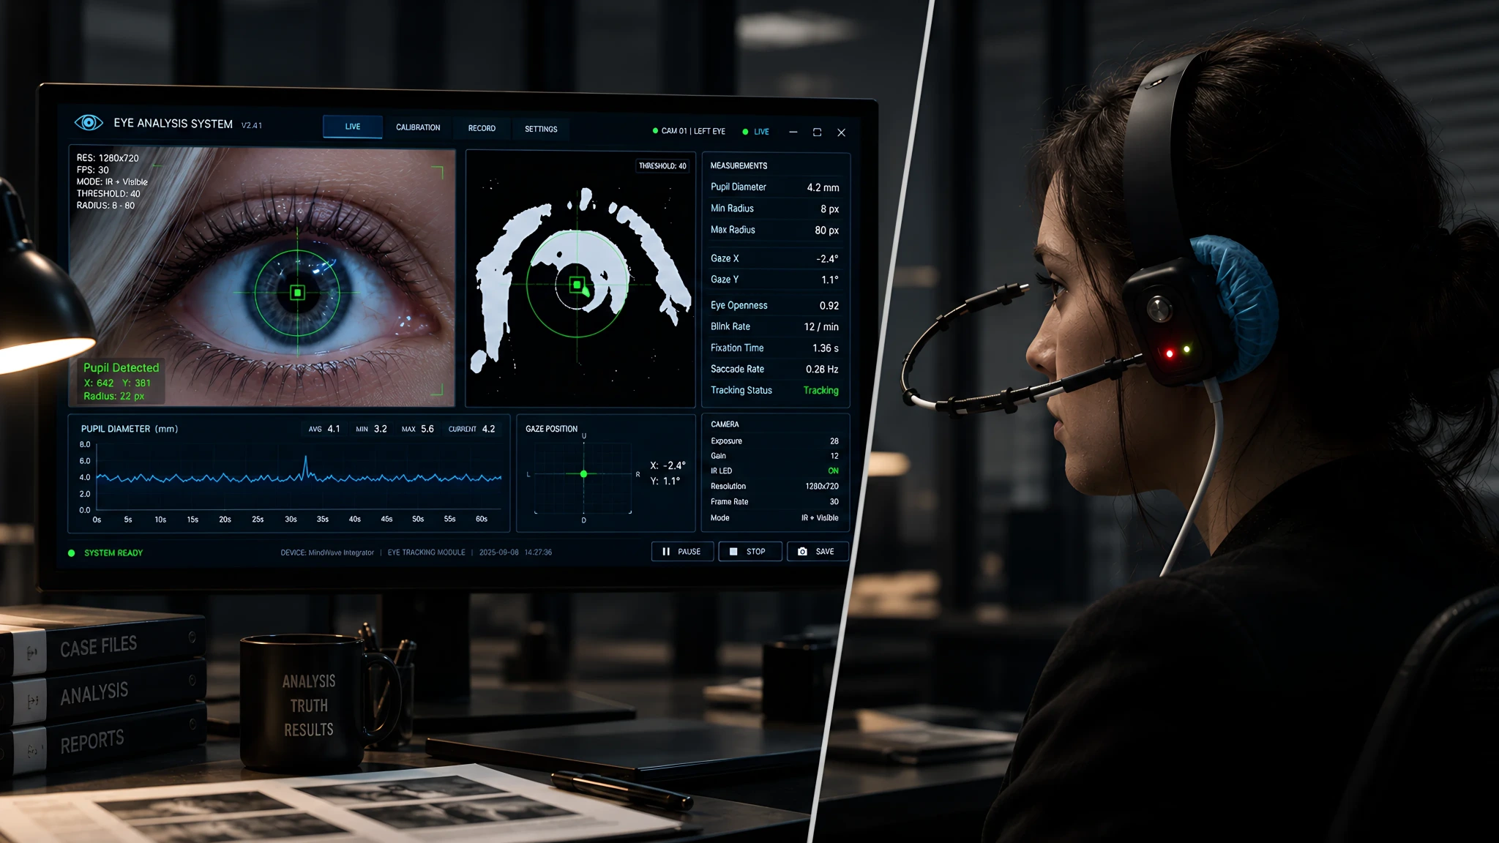Click the CAMERA panel heading
1499x843 pixels.
[725, 424]
